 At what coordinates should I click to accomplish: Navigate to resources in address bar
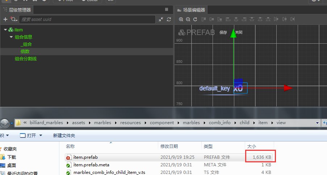coord(130,123)
